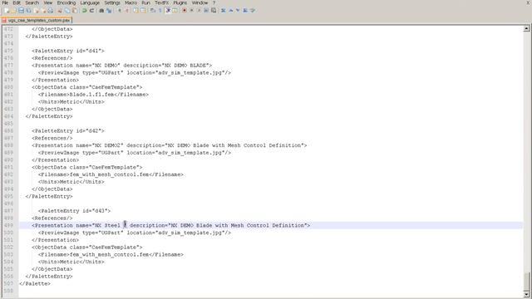Open the View menu
The image size is (532, 299).
[48, 2]
